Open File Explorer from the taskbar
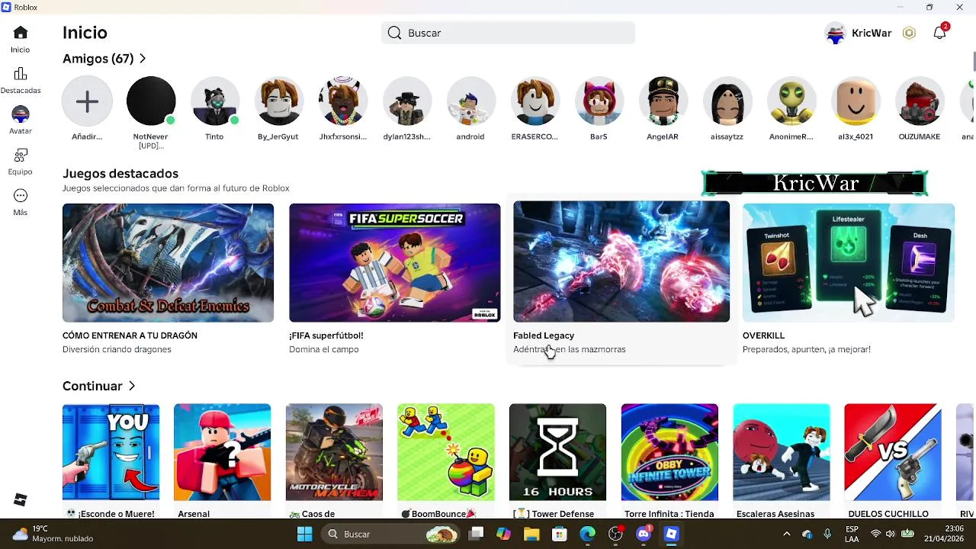The height and width of the screenshot is (549, 976). click(x=531, y=534)
